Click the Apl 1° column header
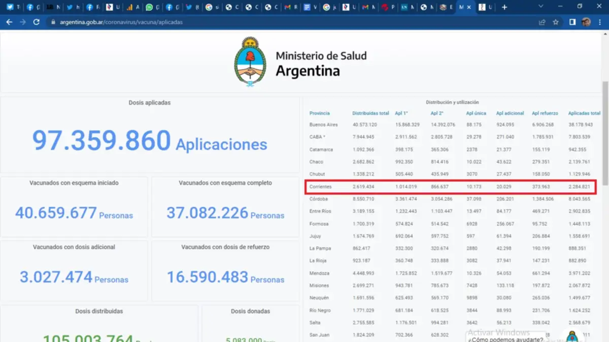 [401, 113]
